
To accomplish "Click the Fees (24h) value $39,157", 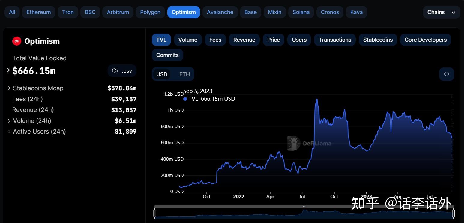I will 124,99.
